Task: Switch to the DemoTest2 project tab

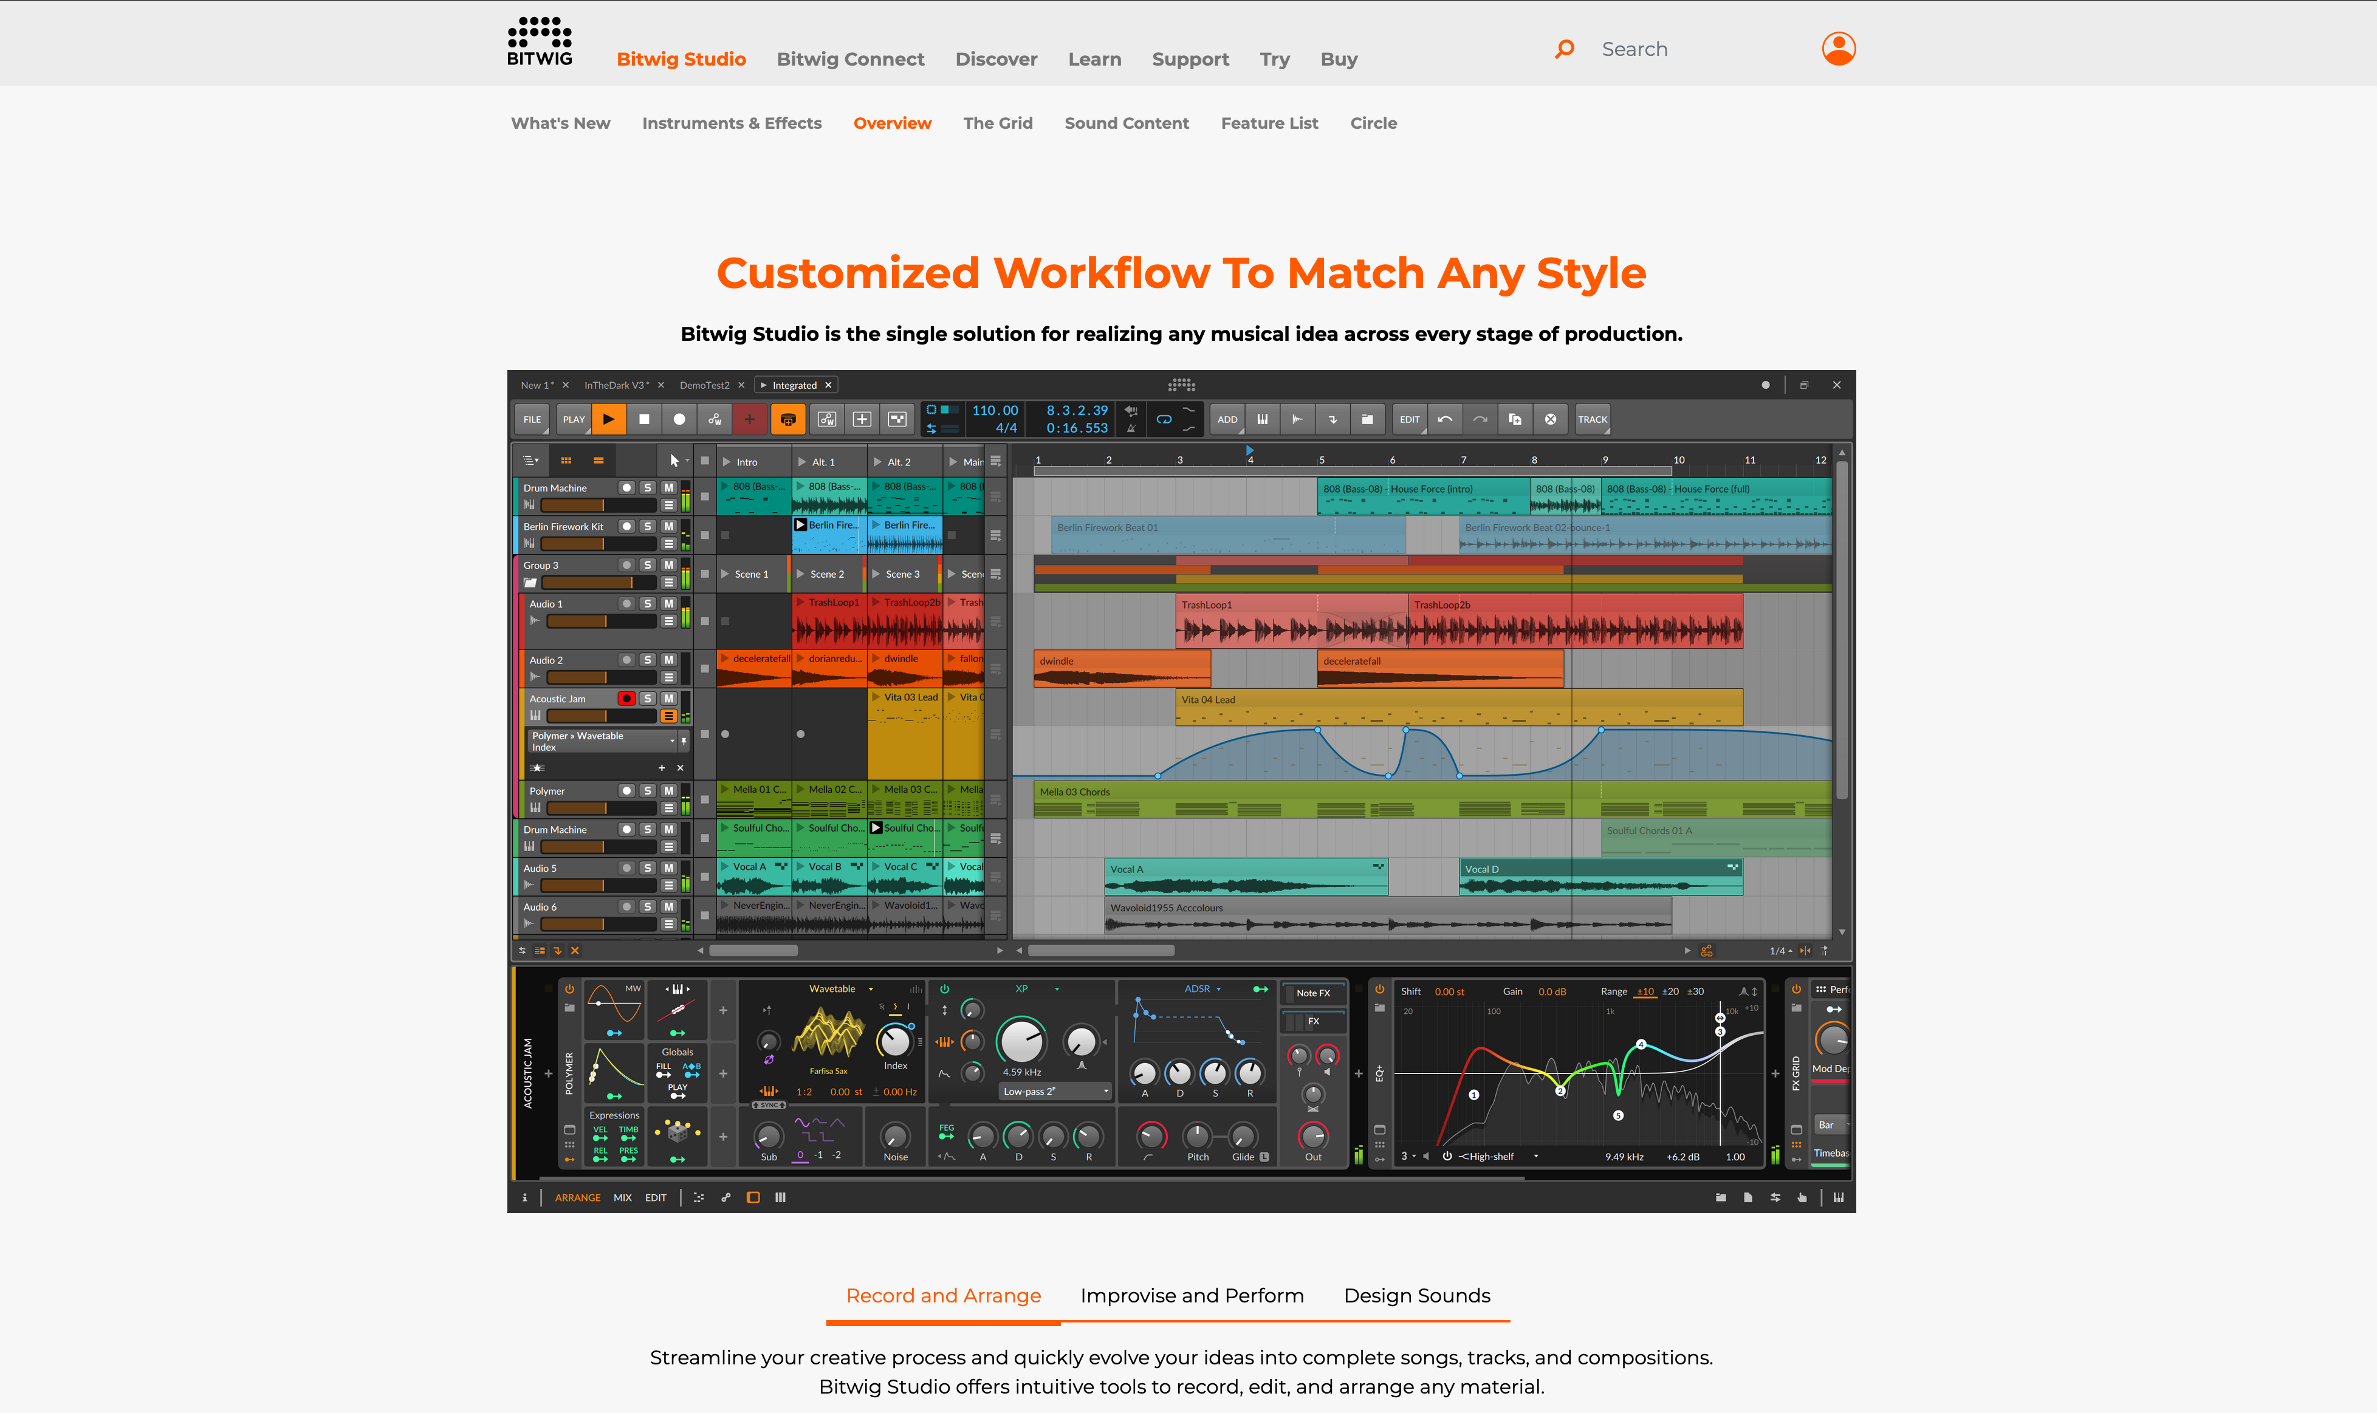Action: click(x=704, y=386)
